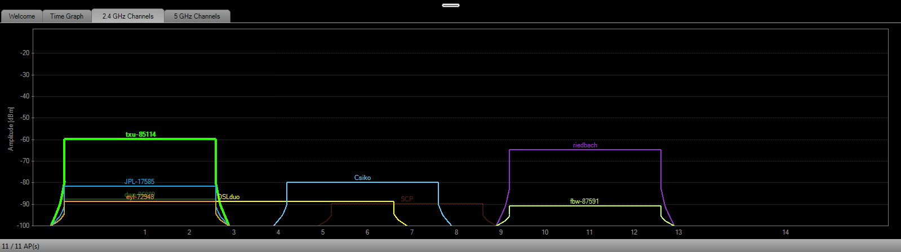Image resolution: width=901 pixels, height=252 pixels.
Task: Click channel 13 on the axis
Action: click(678, 232)
